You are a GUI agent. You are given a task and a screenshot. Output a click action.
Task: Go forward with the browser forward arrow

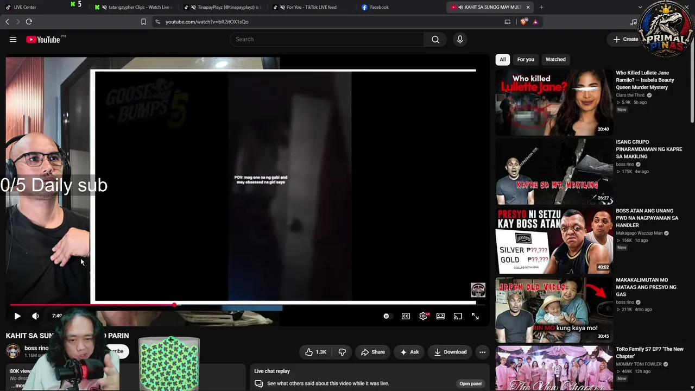[17, 22]
